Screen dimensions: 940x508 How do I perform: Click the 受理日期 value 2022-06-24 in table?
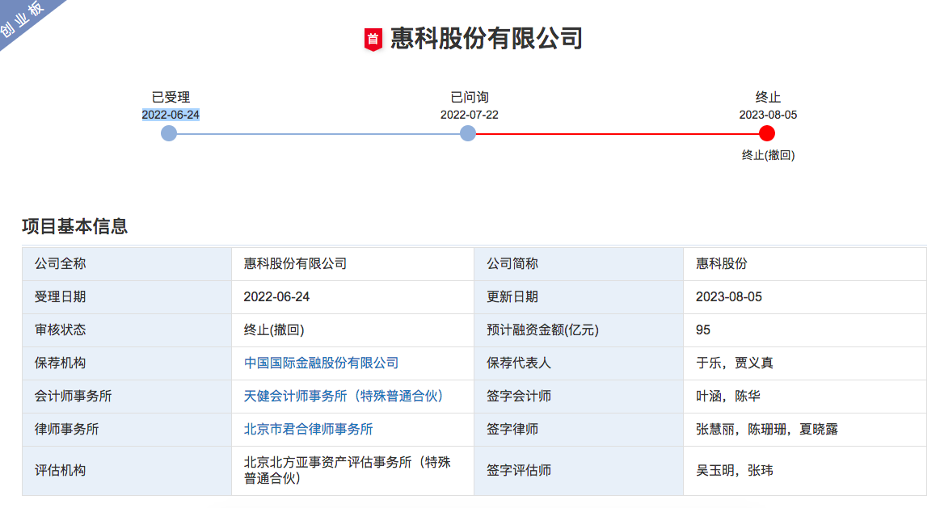coord(276,297)
